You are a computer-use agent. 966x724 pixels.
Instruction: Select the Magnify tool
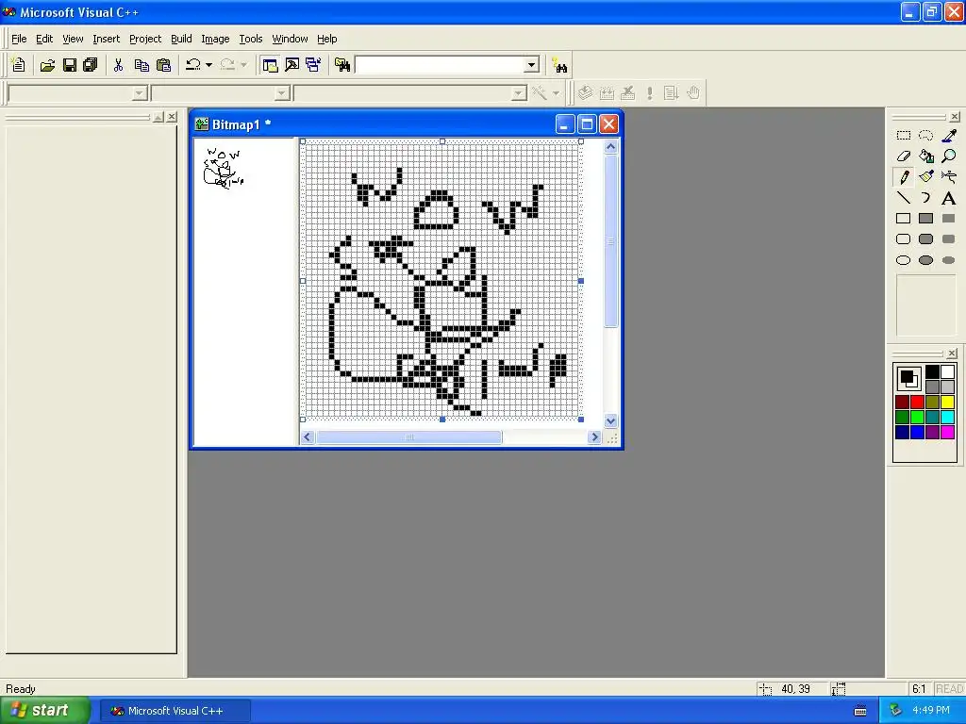point(949,156)
